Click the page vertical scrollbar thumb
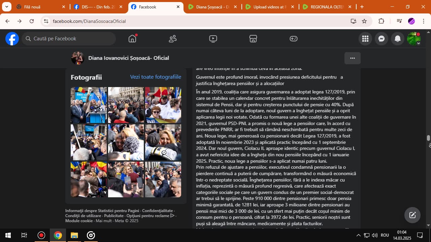This screenshot has width=431, height=242. point(428,138)
